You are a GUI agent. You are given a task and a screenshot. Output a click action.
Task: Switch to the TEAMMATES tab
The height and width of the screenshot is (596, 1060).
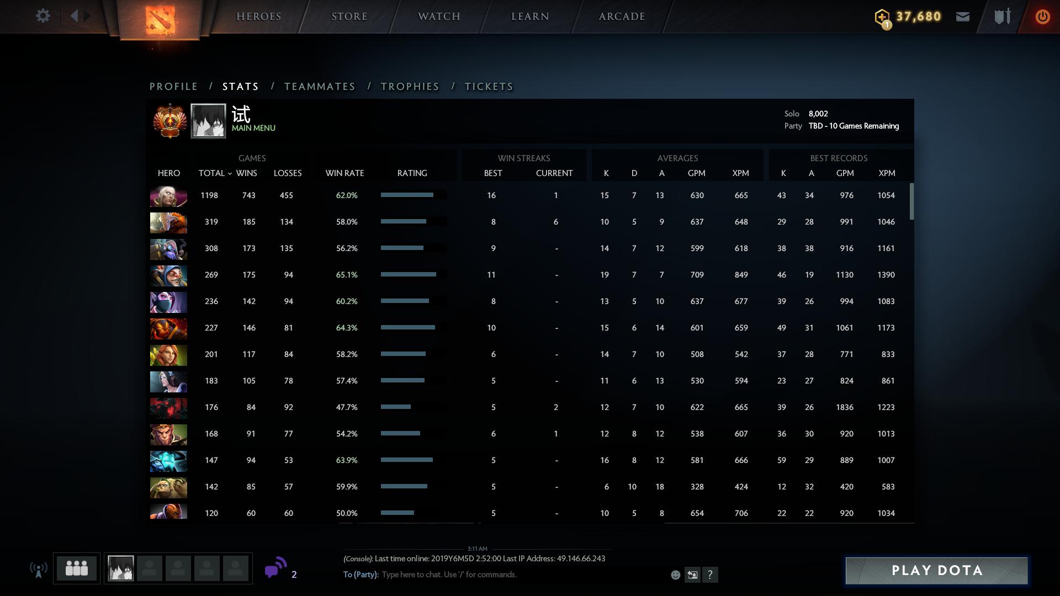pyautogui.click(x=320, y=87)
